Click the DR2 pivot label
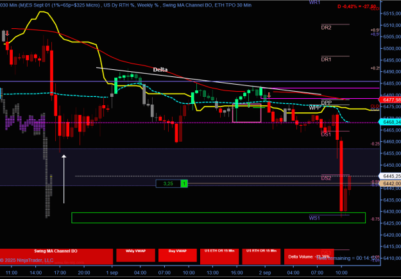The image size is (401, 279). point(326,28)
